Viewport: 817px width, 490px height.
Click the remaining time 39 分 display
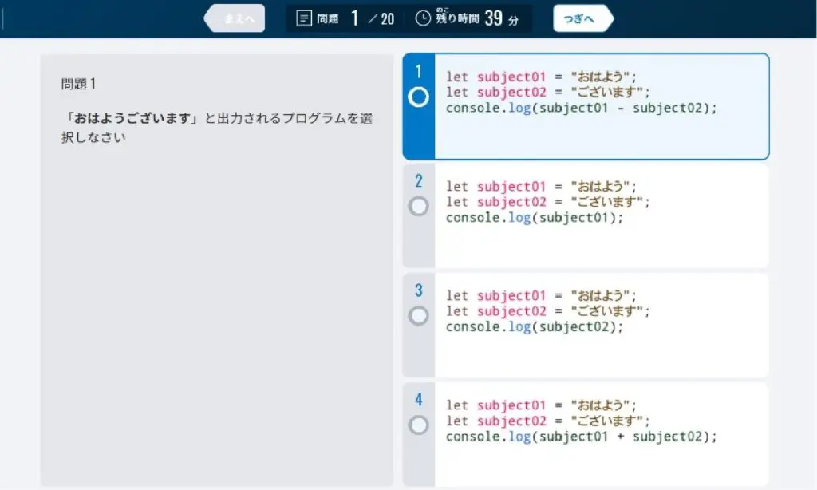click(498, 18)
